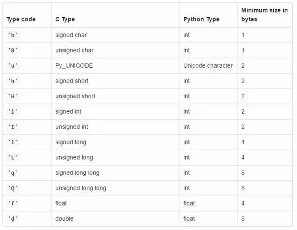
Task: Select the 'b' type code cell
Action: [13, 35]
